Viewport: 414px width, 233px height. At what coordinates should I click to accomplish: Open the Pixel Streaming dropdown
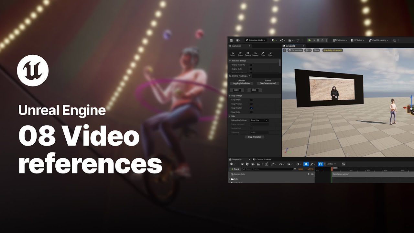pos(378,40)
